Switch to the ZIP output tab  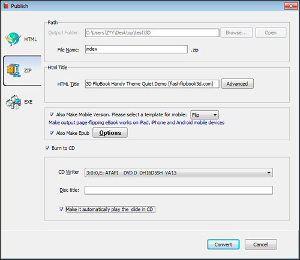(22, 71)
